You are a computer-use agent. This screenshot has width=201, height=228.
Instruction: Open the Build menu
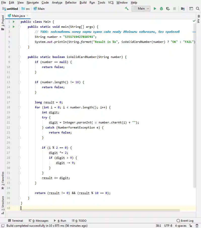pyautogui.click(x=83, y=3)
